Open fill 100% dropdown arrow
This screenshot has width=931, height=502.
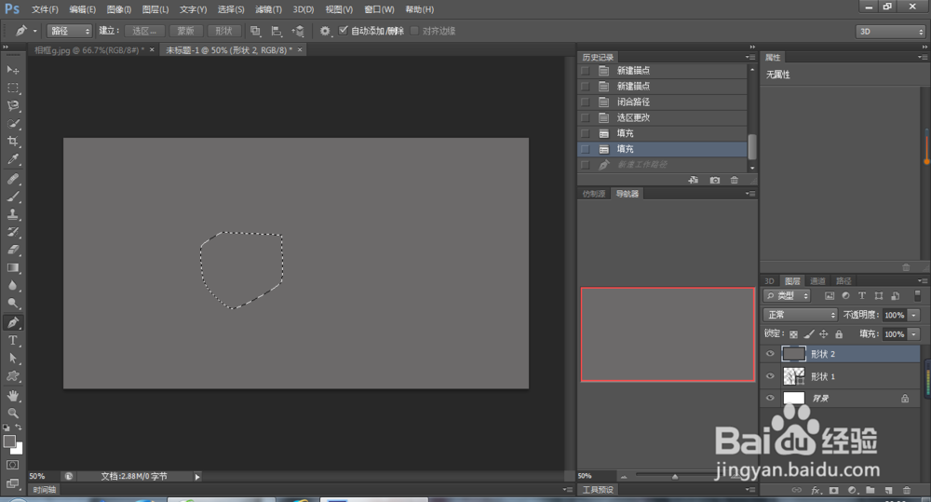point(914,333)
